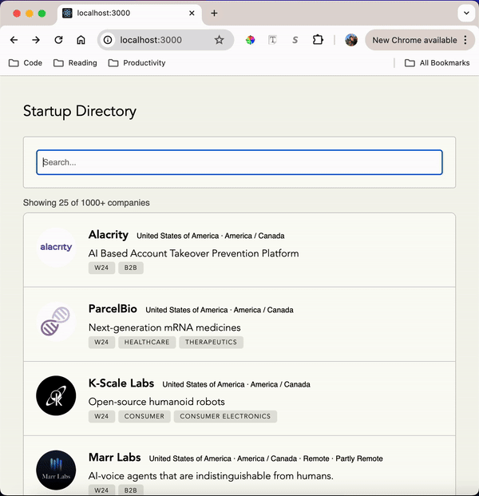Open the T text extension icon
Viewport: 479px width, 496px height.
click(x=272, y=40)
